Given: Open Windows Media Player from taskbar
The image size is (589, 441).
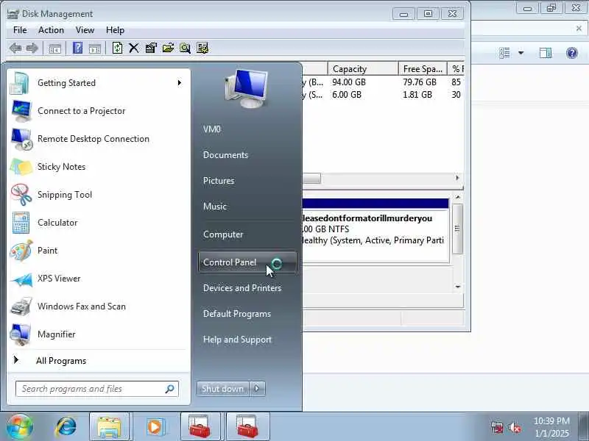Looking at the screenshot, I should (x=155, y=427).
